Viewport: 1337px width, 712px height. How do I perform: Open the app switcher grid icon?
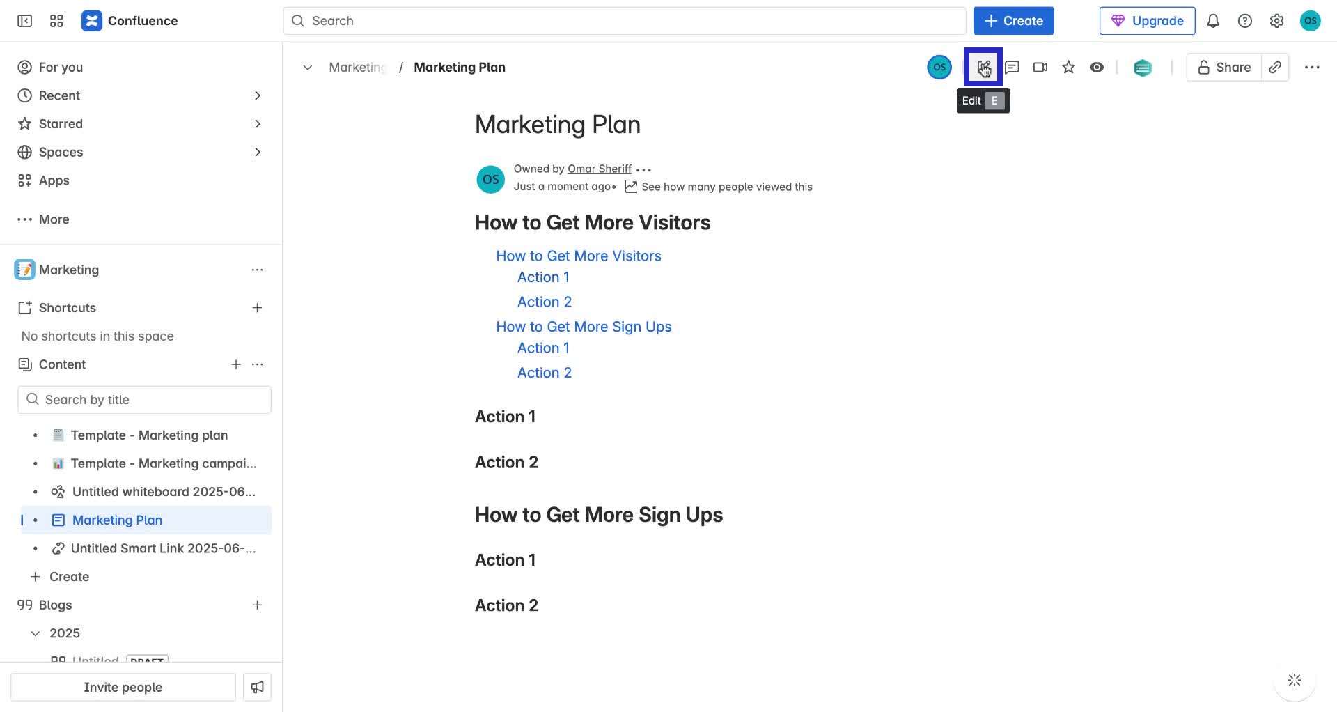click(x=56, y=21)
